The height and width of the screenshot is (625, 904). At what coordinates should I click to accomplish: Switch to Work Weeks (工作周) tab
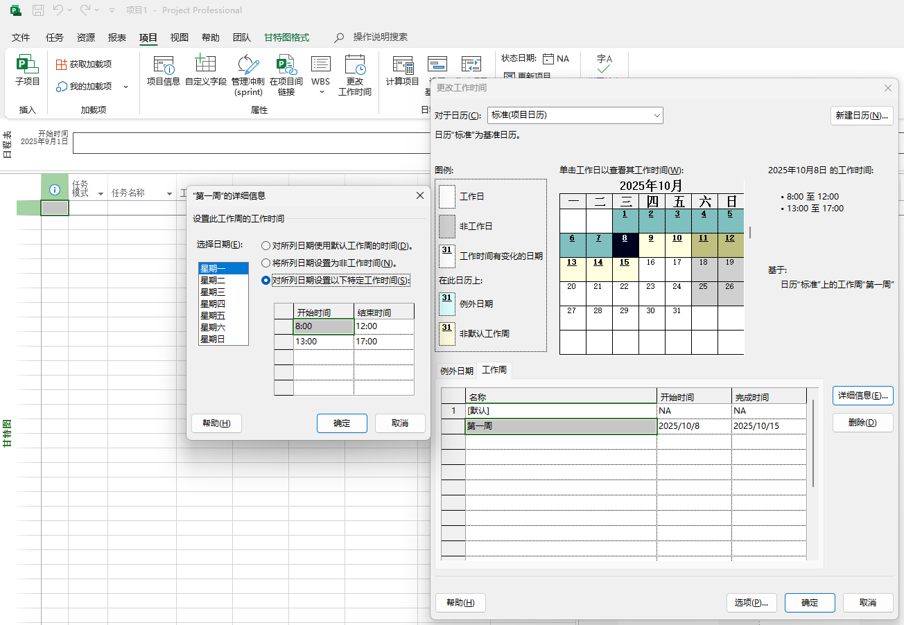[x=494, y=370]
